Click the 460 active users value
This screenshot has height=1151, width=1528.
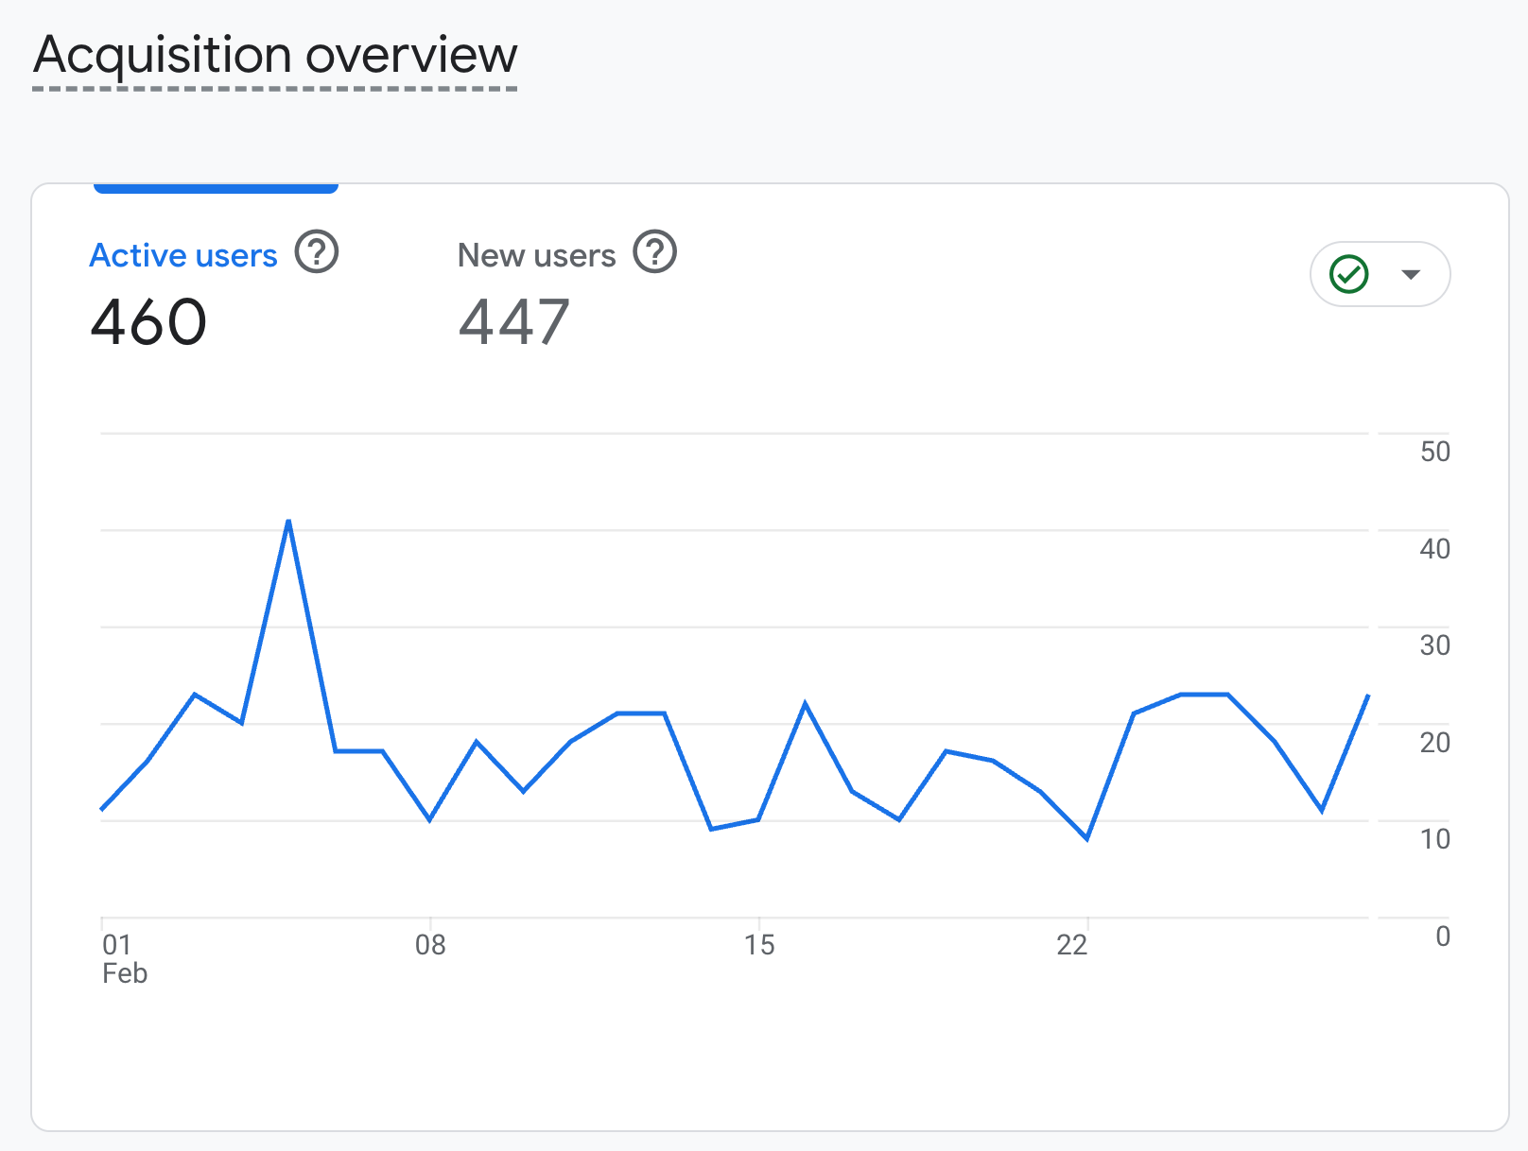coord(148,321)
